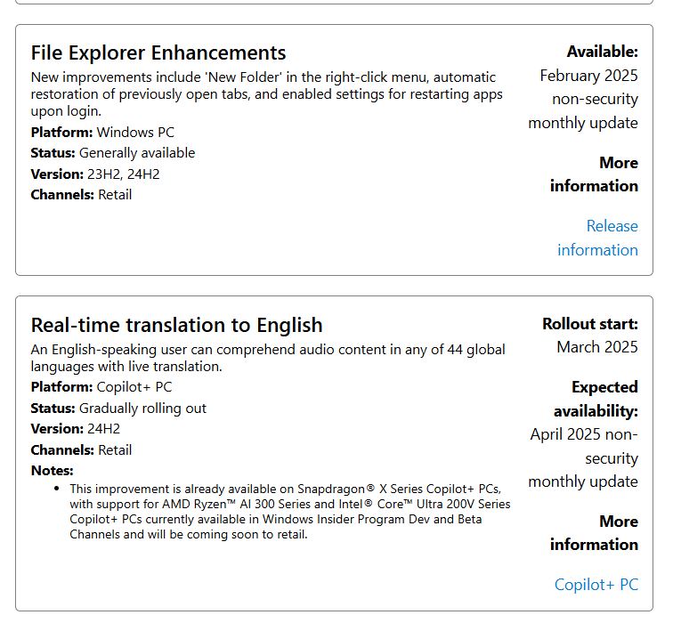Click the 'Platform: Copilot+ PC' line
Viewport: 681px width, 623px height.
pos(101,387)
